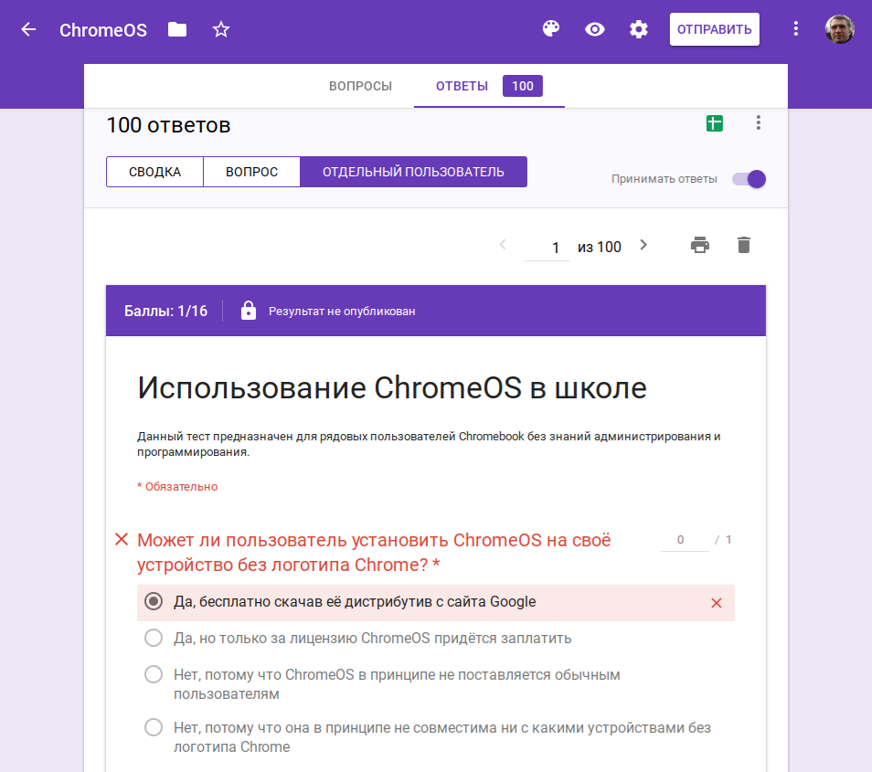Select the second answer option about лицензию ChromeOS
Image resolution: width=872 pixels, height=772 pixels.
pos(154,638)
